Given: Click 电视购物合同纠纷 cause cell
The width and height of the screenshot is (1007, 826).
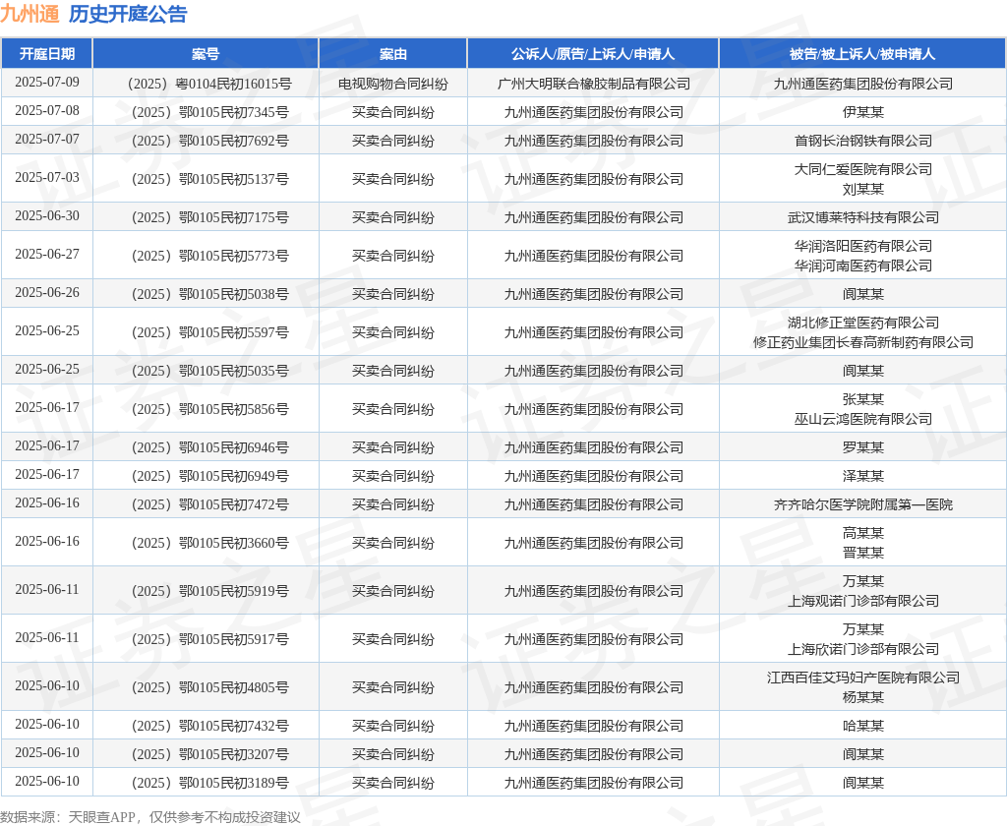Looking at the screenshot, I should [393, 84].
